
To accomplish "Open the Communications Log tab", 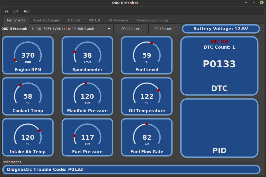I will pyautogui.click(x=152, y=20).
